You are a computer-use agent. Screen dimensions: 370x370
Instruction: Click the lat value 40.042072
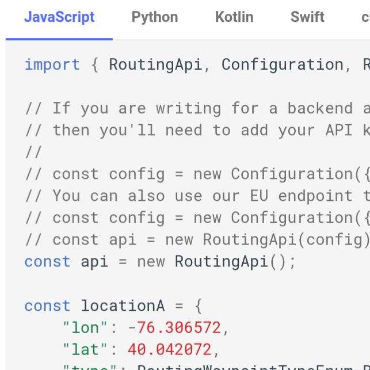pos(169,349)
